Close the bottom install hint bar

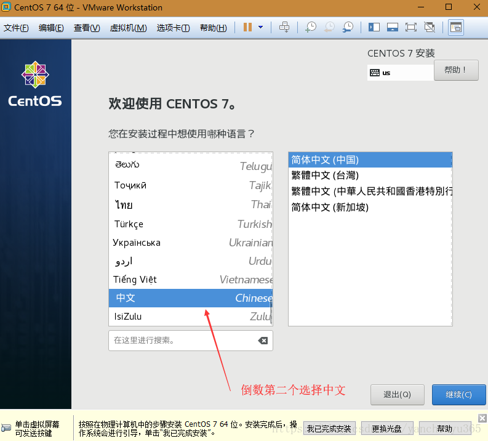click(482, 418)
